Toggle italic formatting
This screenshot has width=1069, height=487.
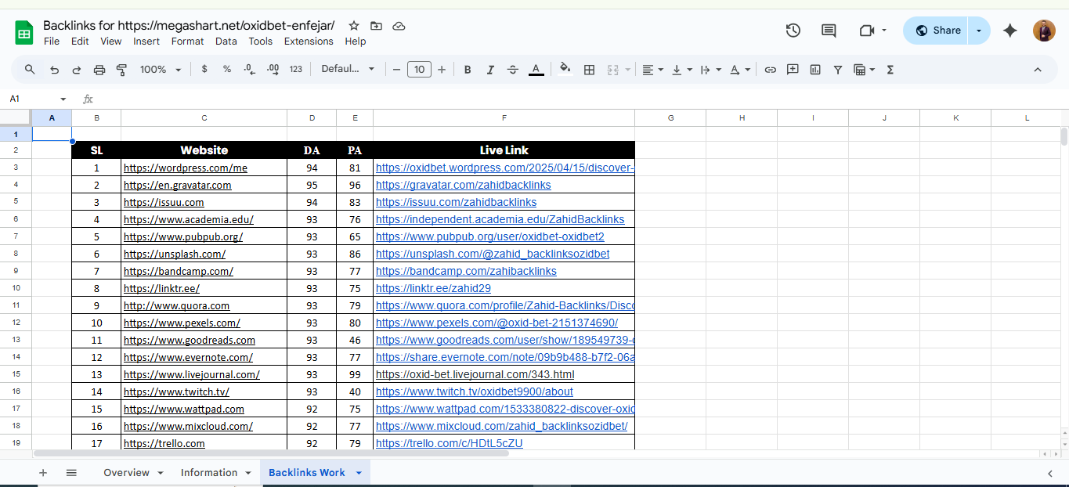[490, 70]
